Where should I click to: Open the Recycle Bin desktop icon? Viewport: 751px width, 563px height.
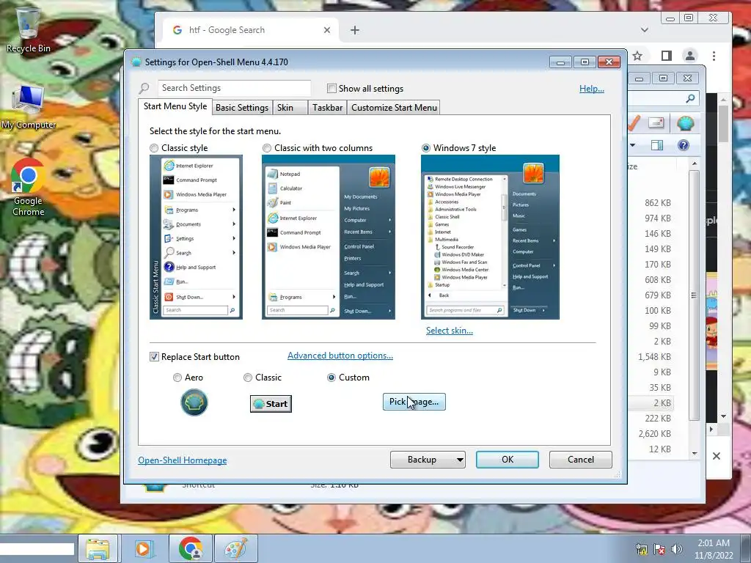coord(28,29)
